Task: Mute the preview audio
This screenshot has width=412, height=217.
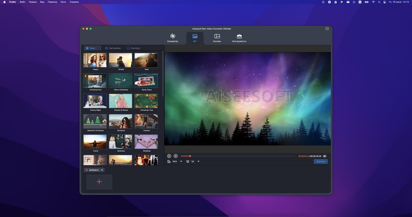Action: click(x=325, y=156)
